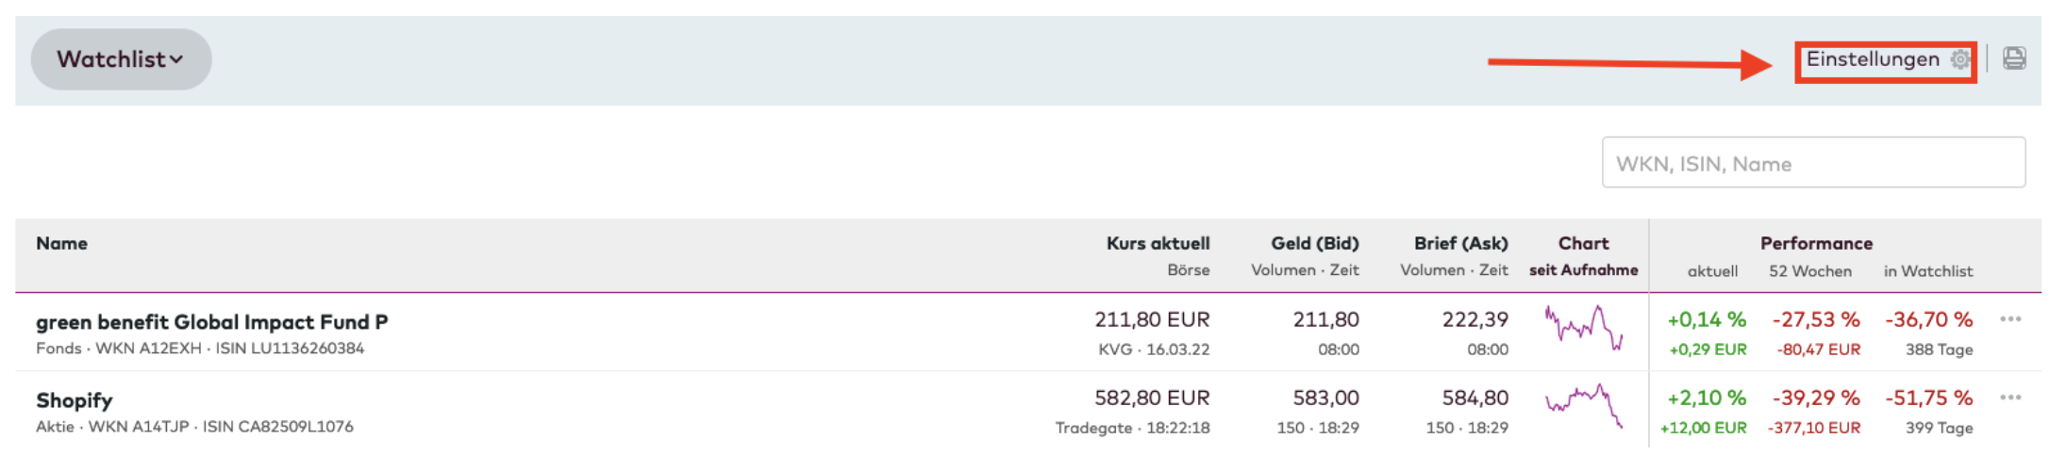Open the Shopify mini chart
2066x471 pixels.
1584,406
